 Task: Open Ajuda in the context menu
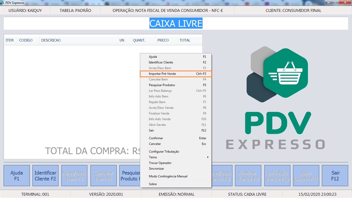[175, 57]
